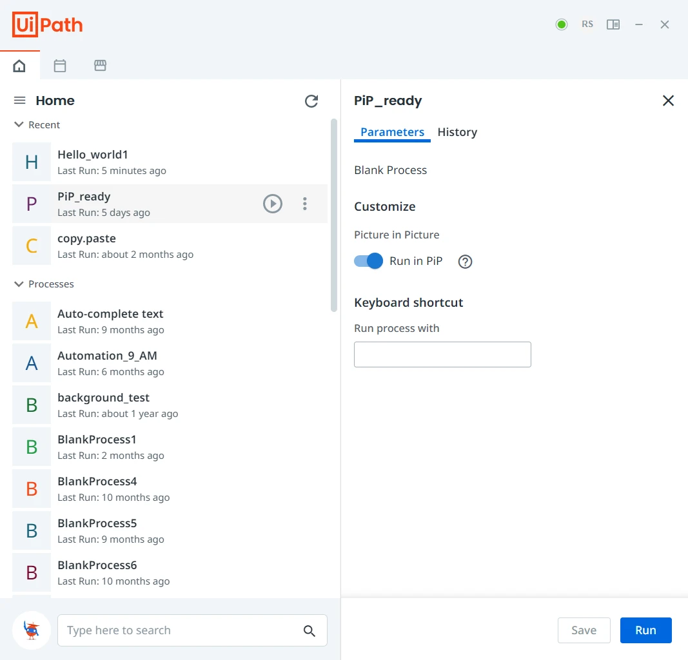
Task: Click the UiPath logo
Action: coord(47,24)
